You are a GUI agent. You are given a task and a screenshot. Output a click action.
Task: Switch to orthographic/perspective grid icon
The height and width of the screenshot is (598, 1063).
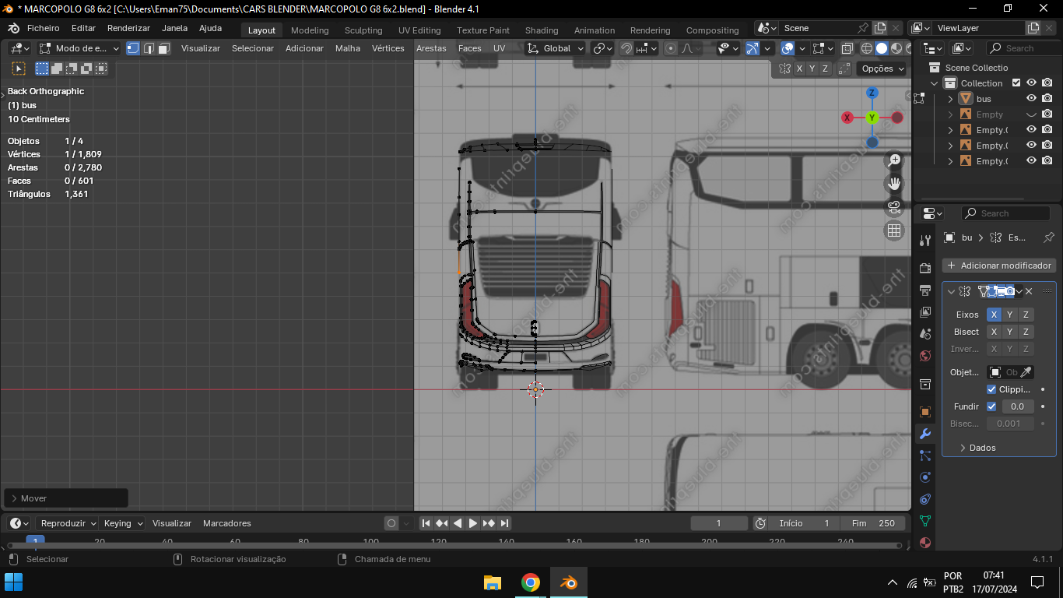coord(894,230)
